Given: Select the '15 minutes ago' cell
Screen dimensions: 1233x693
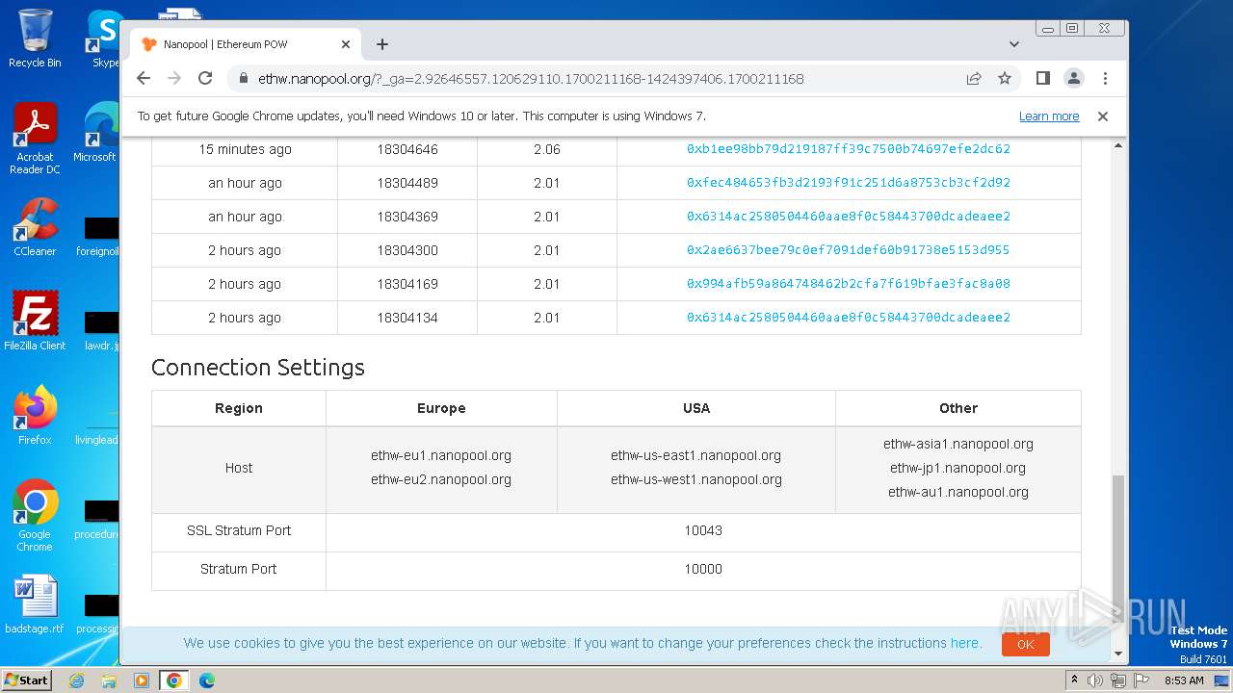Looking at the screenshot, I should point(245,149).
